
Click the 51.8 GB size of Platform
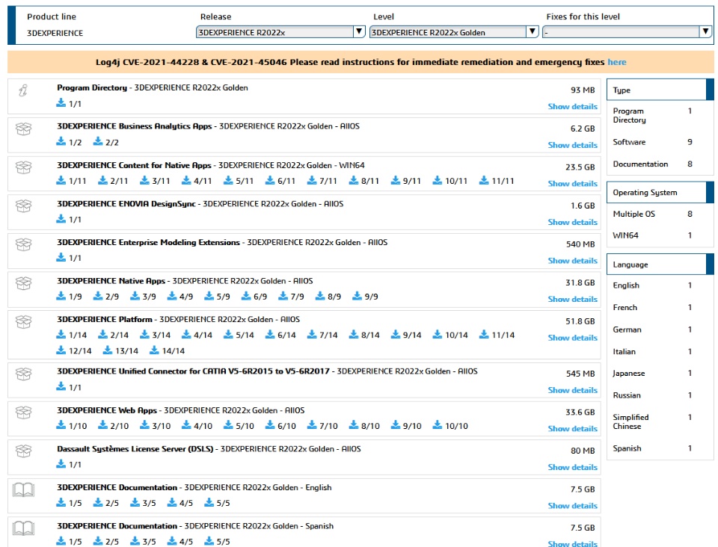[580, 321]
